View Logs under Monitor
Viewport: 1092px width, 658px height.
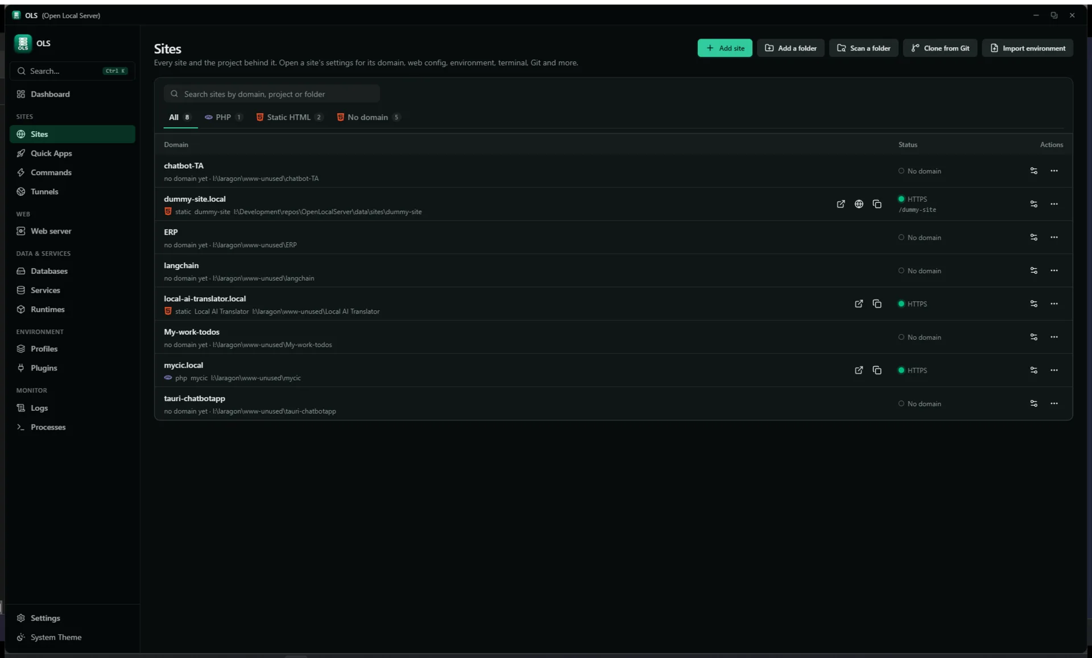click(72, 408)
